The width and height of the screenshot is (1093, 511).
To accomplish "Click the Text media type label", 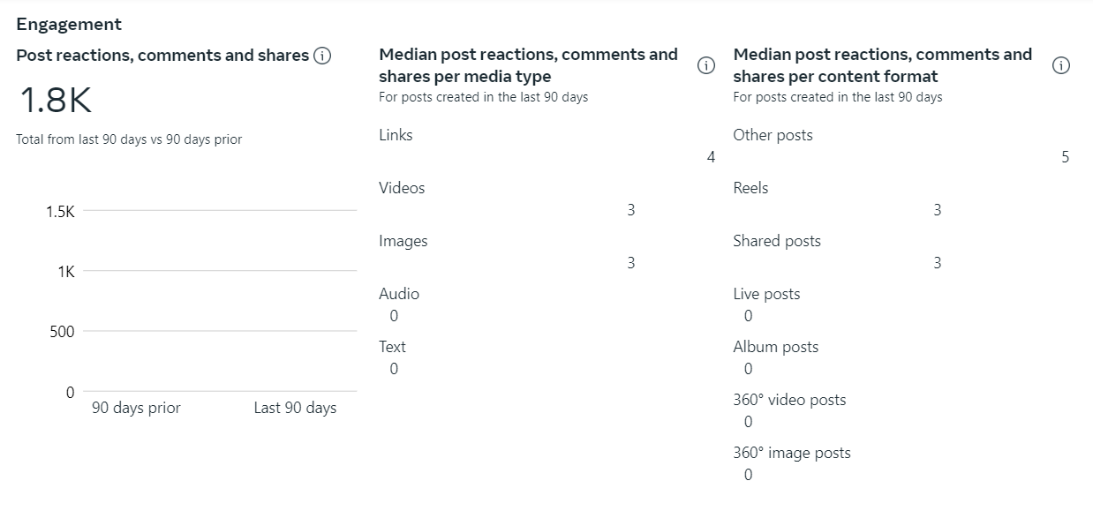I will click(393, 347).
